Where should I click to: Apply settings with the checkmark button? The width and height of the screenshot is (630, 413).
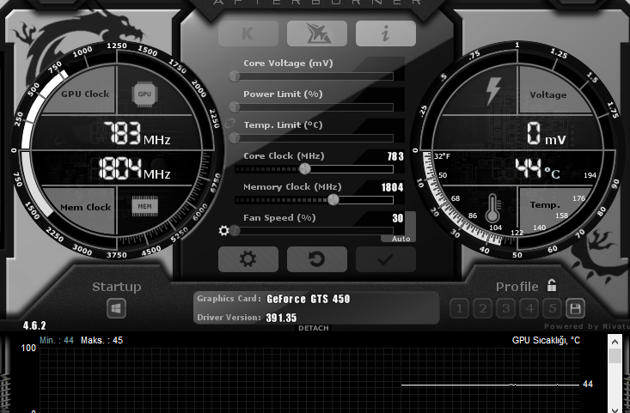click(386, 259)
